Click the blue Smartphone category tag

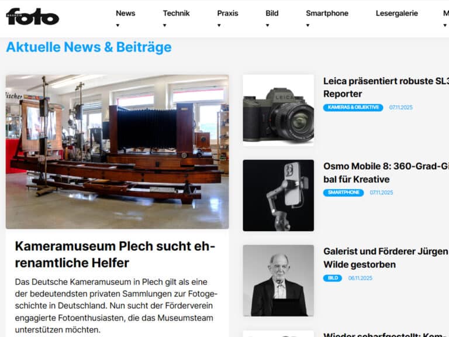(x=343, y=192)
